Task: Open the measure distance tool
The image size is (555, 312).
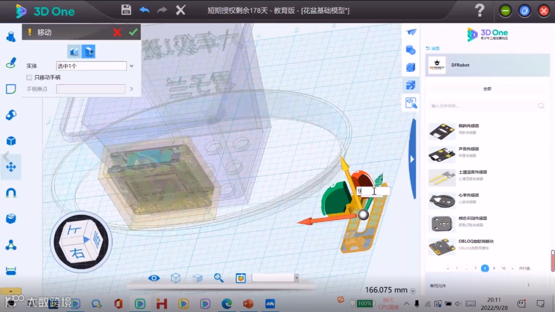Action: point(11,271)
